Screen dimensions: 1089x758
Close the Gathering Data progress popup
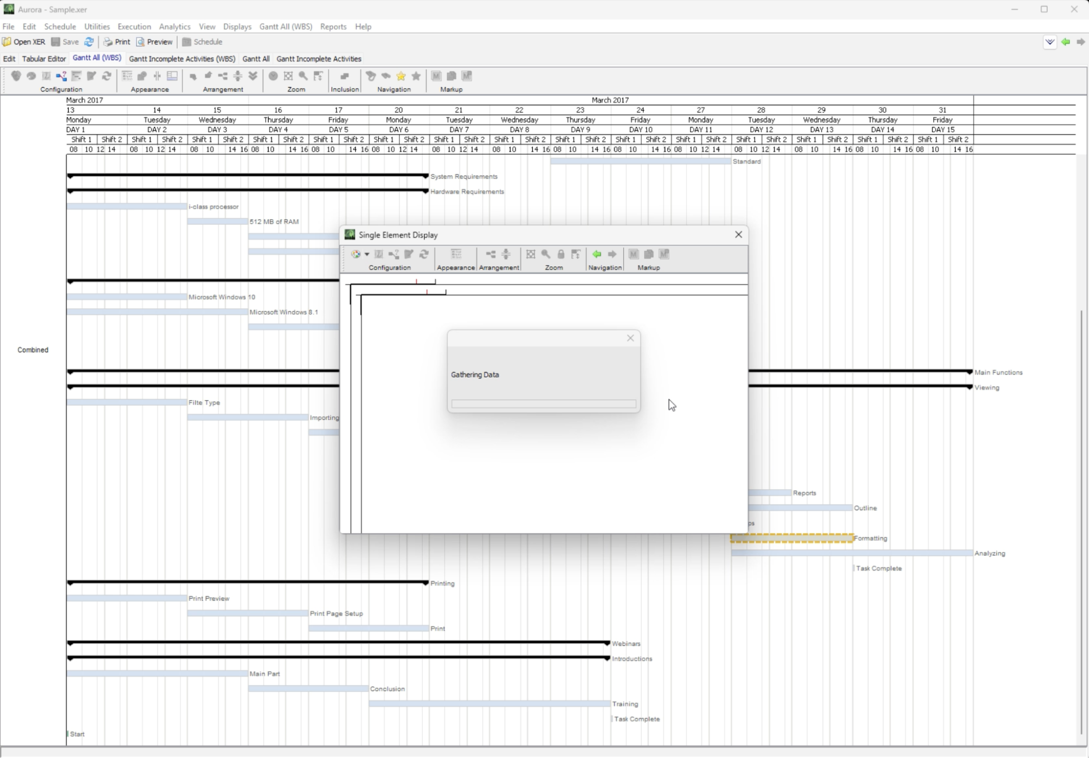tap(630, 338)
